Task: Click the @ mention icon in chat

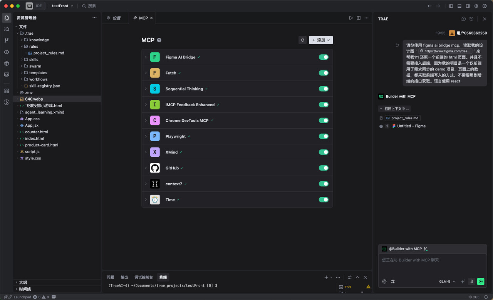Action: [x=384, y=282]
